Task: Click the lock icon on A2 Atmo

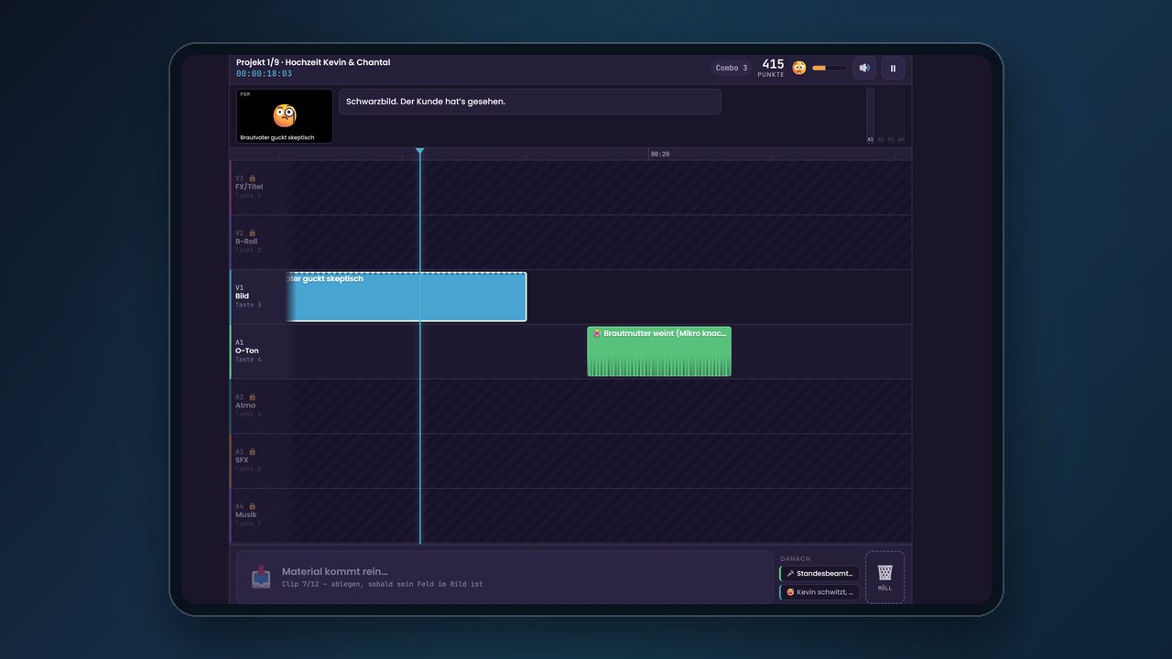Action: click(252, 397)
